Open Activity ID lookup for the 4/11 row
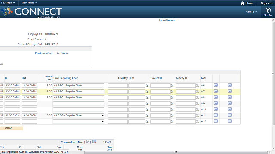Screen dimensions: 275x154 click(x=197, y=116)
